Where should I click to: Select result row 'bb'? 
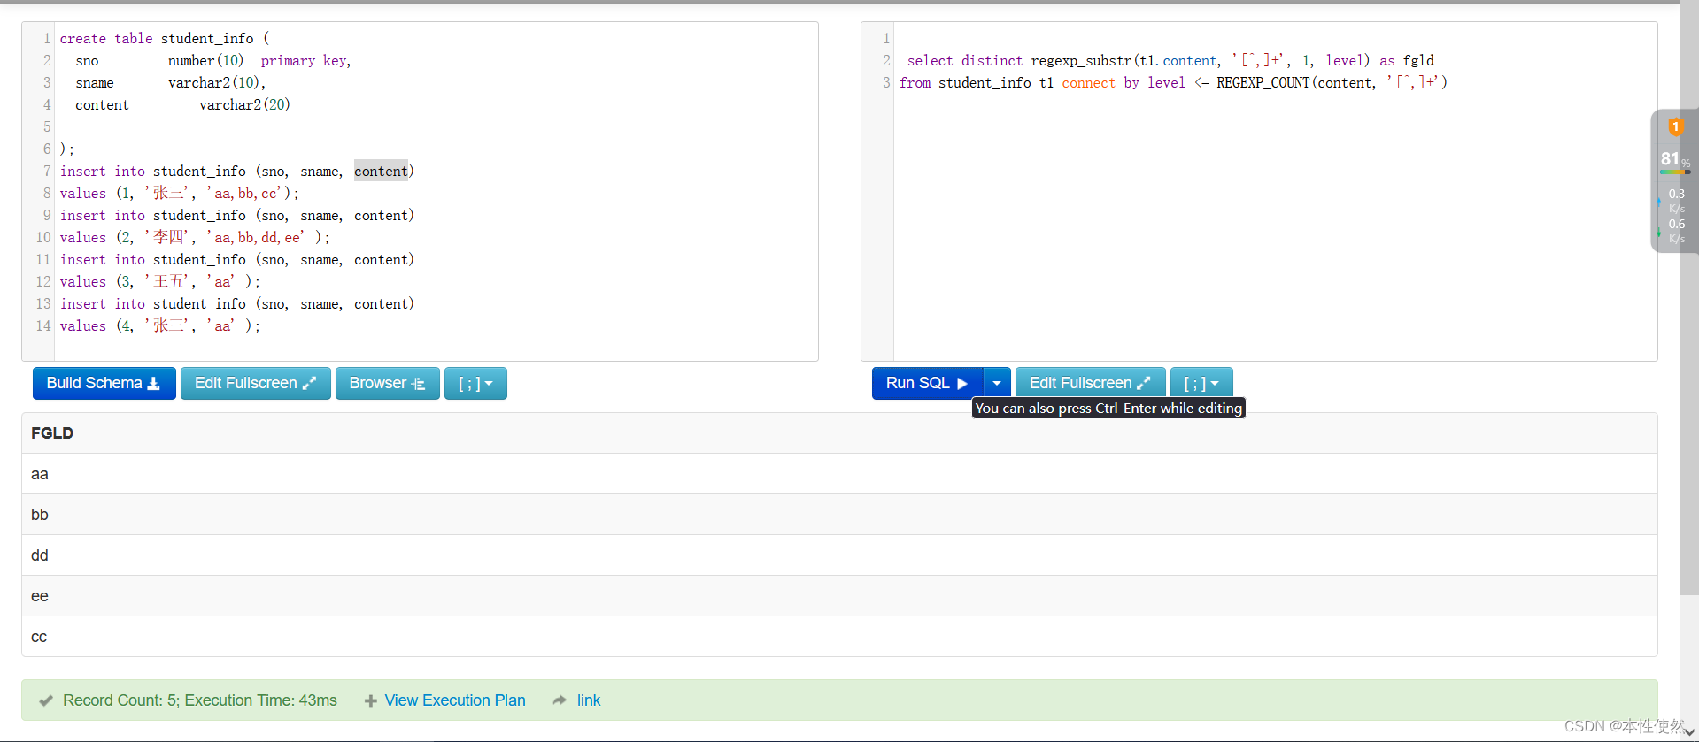pos(839,515)
